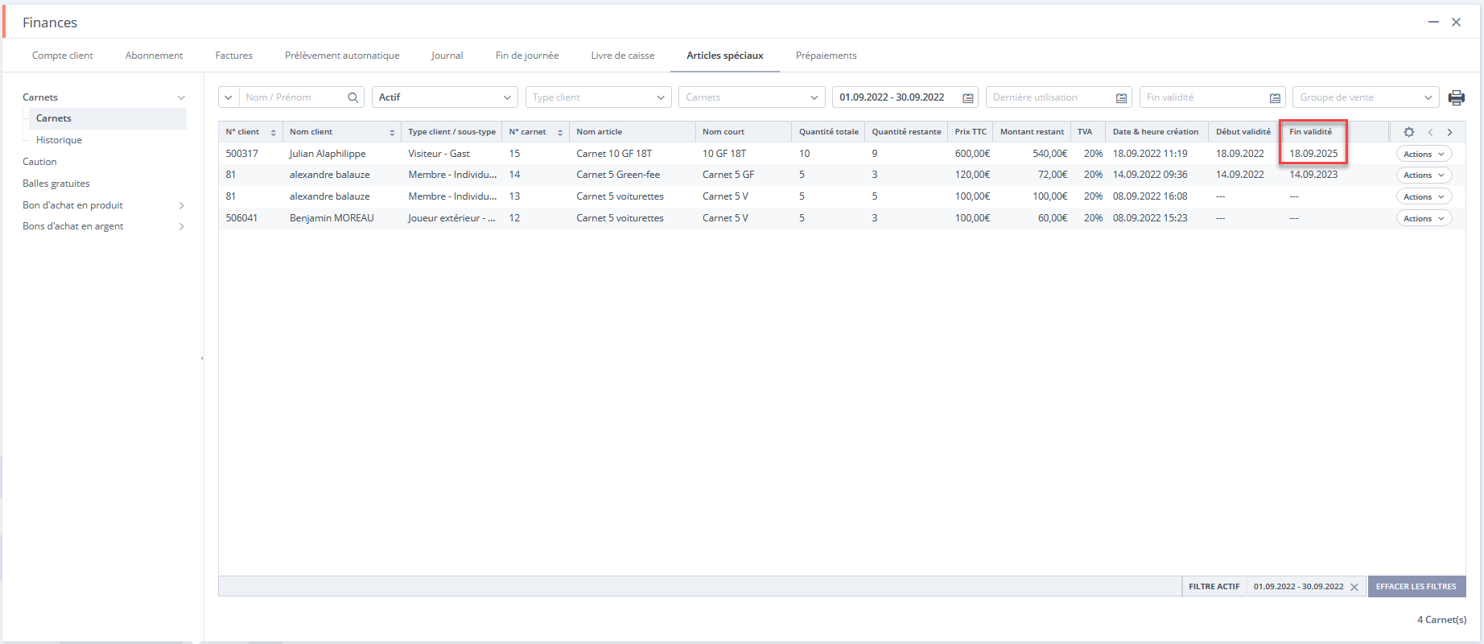Open Fin de journée tab
Viewport: 1484px width, 644px height.
click(x=527, y=56)
